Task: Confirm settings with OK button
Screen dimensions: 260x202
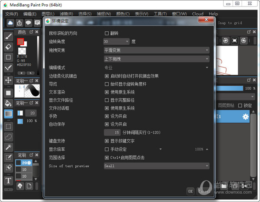Action: [190, 192]
